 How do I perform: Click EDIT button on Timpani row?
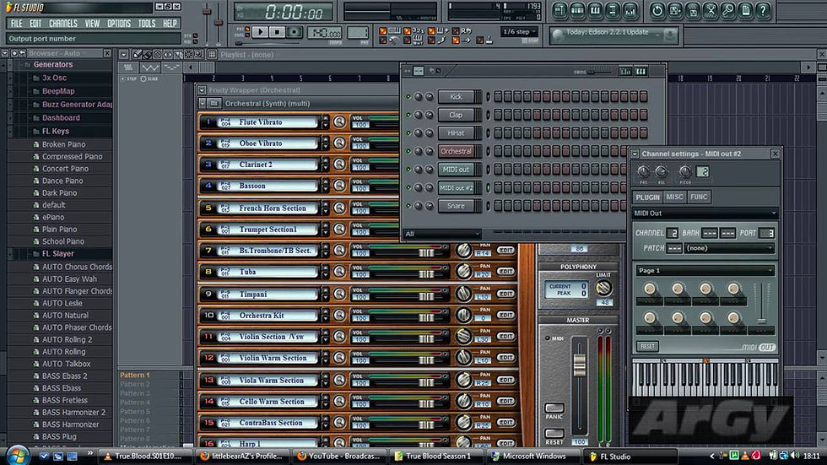coord(505,294)
